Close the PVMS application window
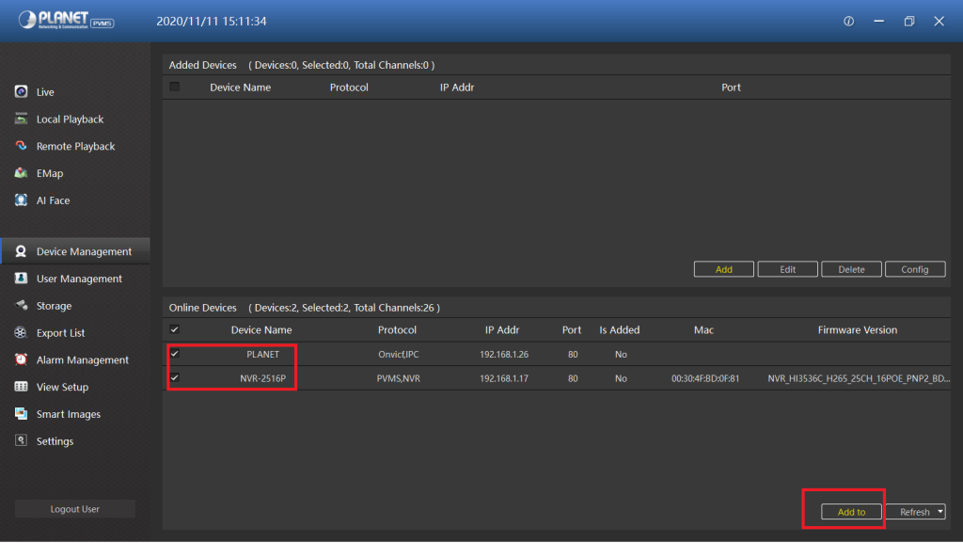 939,21
